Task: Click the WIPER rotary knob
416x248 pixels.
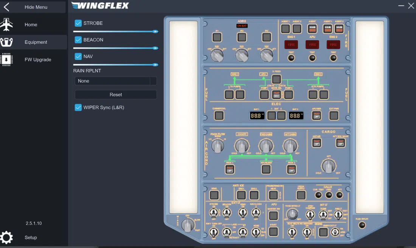Action: [187, 225]
